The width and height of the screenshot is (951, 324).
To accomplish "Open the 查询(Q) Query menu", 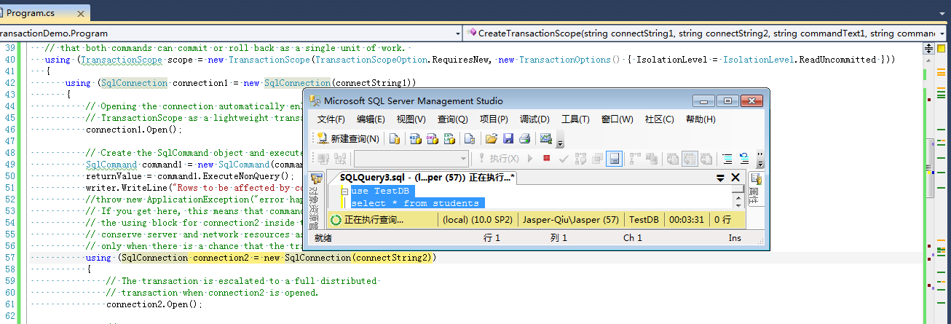I will click(452, 119).
